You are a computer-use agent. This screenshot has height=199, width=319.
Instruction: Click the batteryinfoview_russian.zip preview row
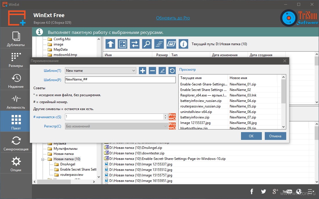[228, 101]
